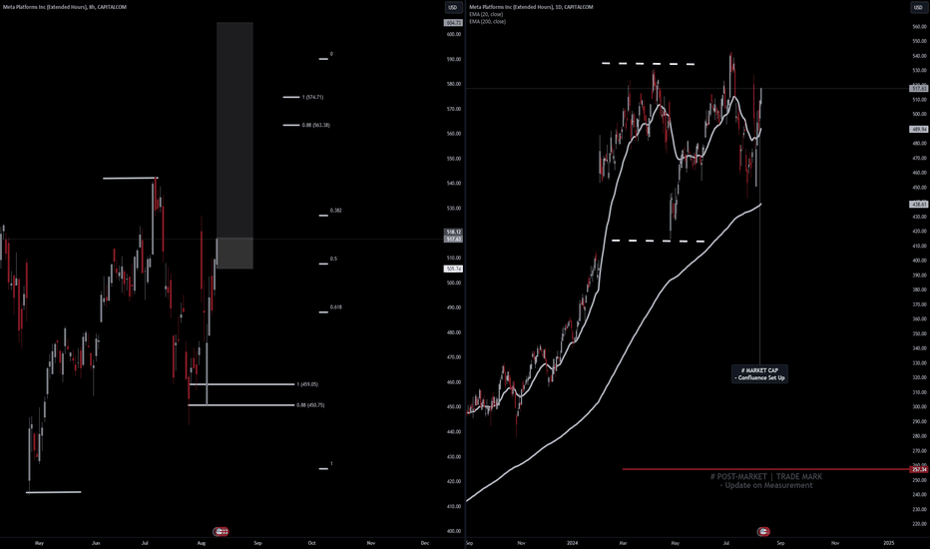Click the 257.34 red price label
The image size is (930, 549).
[919, 469]
